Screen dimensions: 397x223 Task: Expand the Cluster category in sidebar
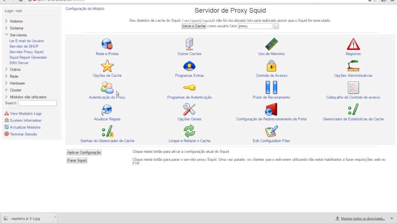tap(7, 90)
